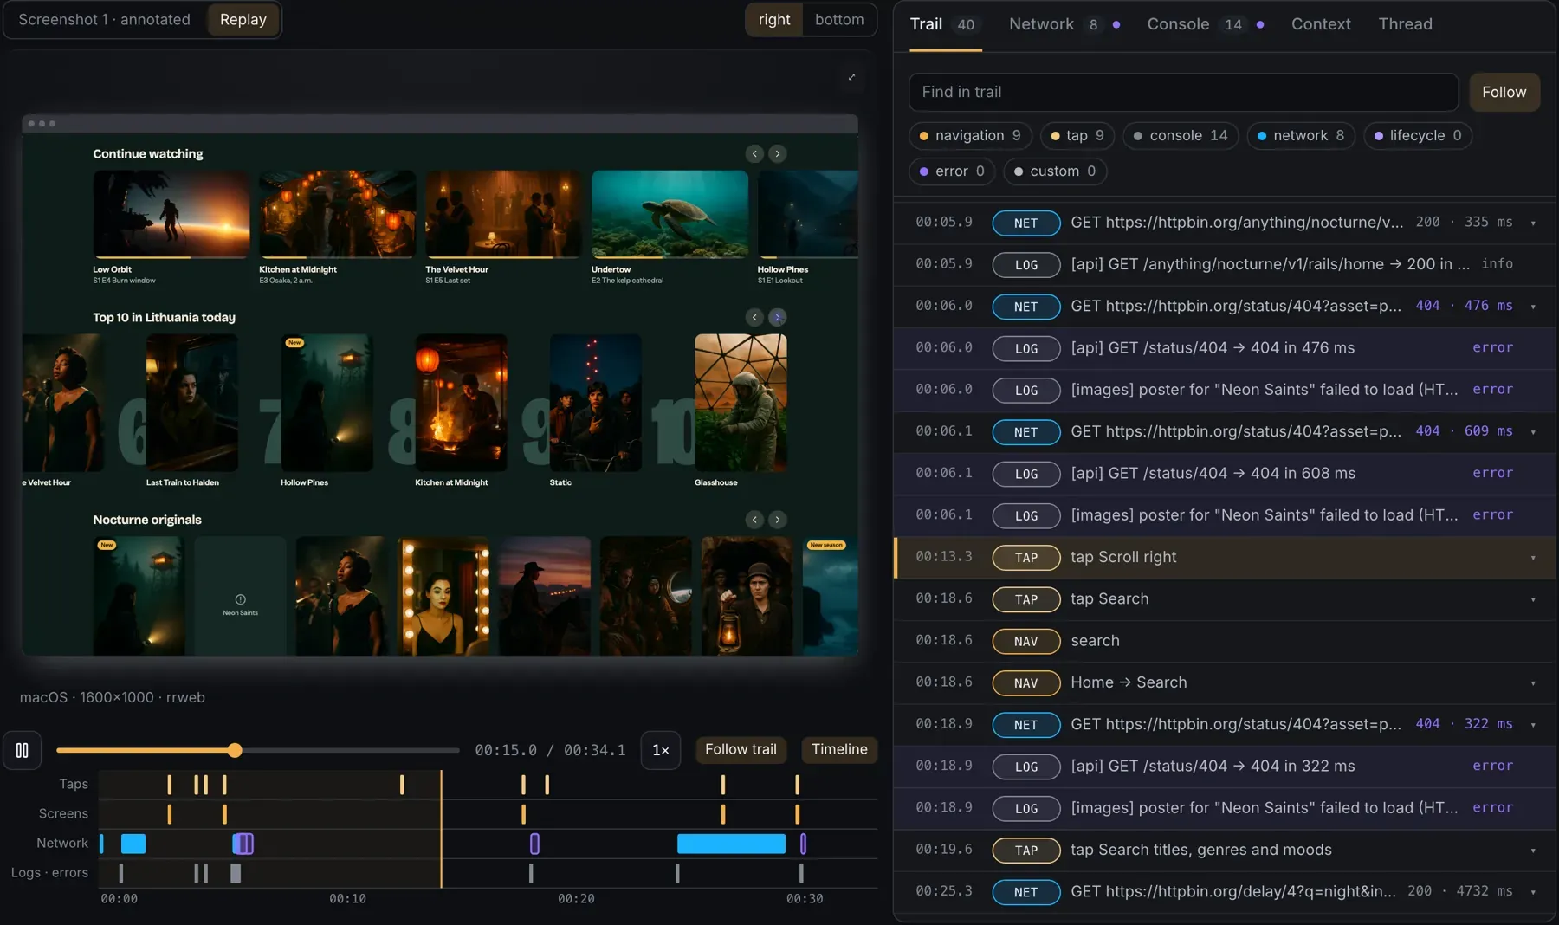1559x925 pixels.
Task: Open the playback speed 1× selector
Action: pos(660,750)
